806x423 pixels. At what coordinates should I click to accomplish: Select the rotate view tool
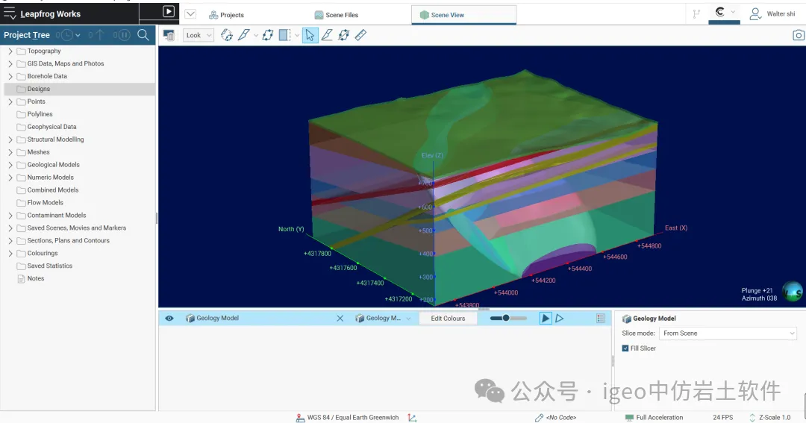227,35
